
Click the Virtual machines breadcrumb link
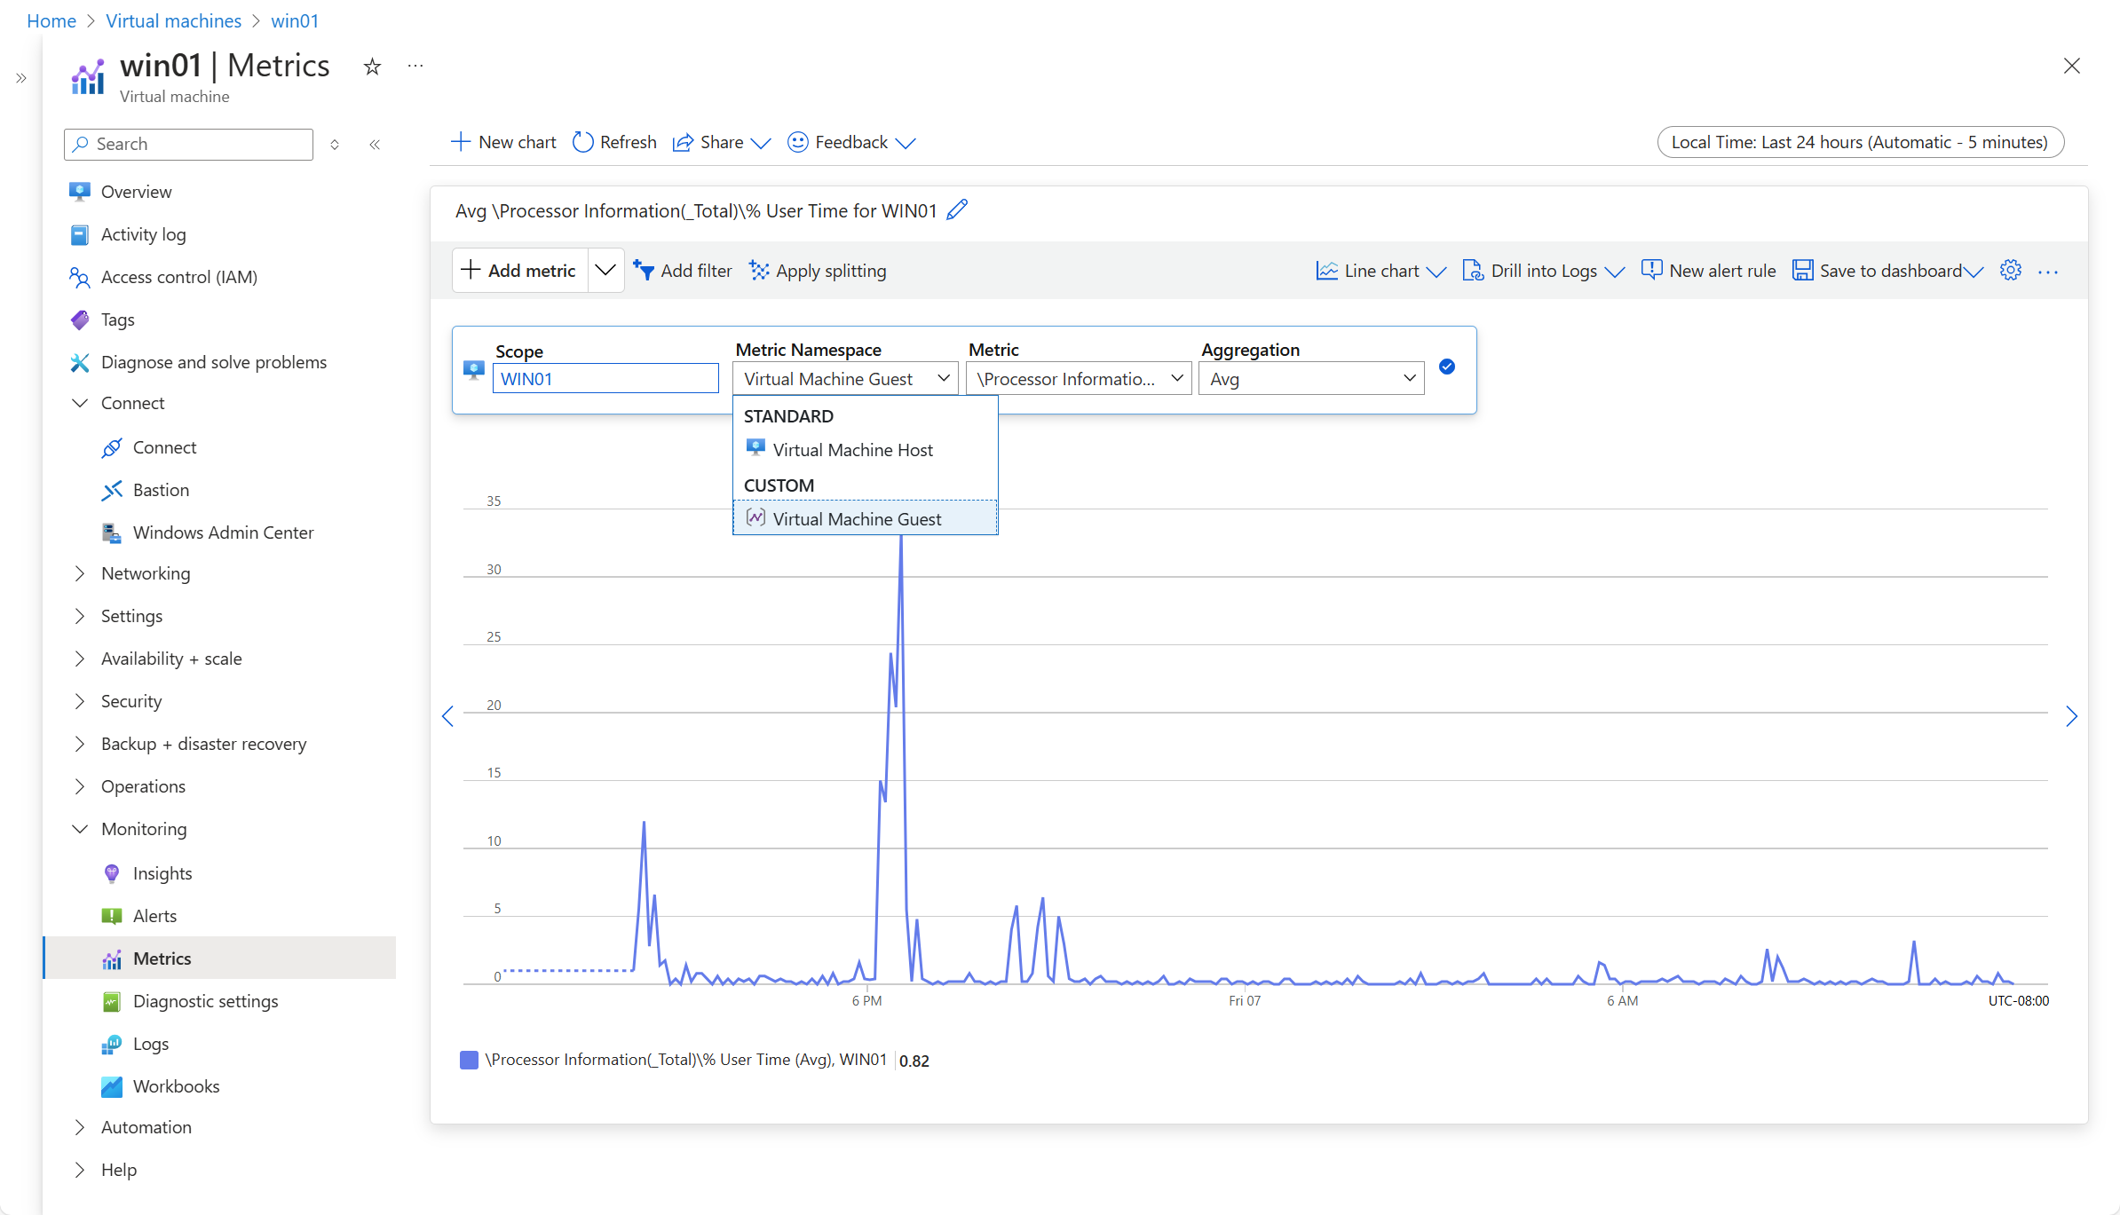[x=173, y=20]
